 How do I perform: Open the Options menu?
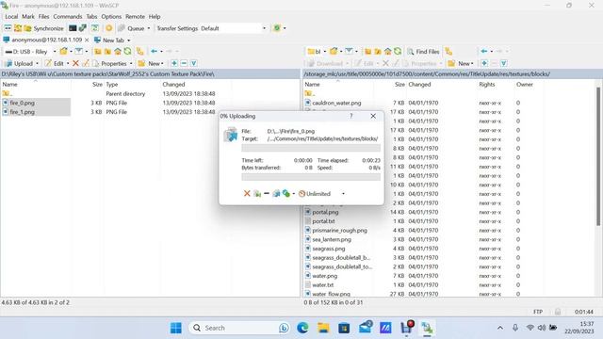[111, 17]
